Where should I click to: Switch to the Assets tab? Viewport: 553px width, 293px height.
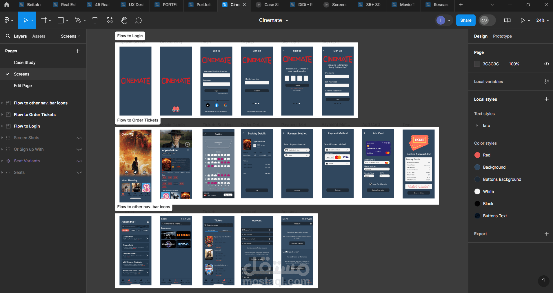[39, 36]
